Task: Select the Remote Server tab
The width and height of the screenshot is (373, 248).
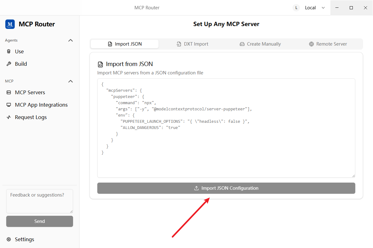Action: pyautogui.click(x=328, y=44)
